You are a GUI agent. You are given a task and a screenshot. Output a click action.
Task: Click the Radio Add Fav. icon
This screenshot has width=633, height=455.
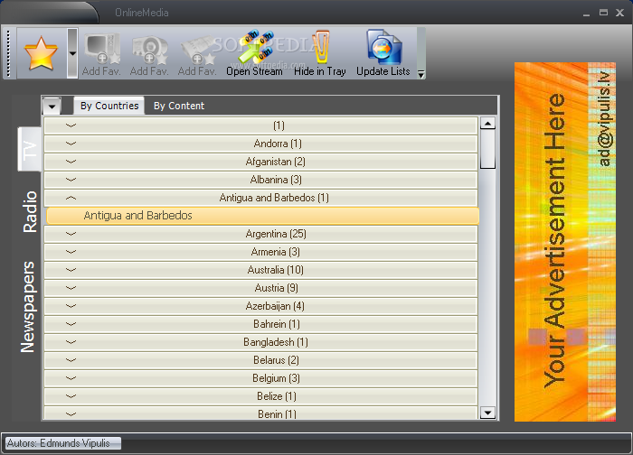pos(149,53)
